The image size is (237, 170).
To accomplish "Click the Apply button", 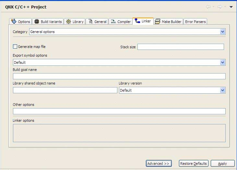I will 222,164.
